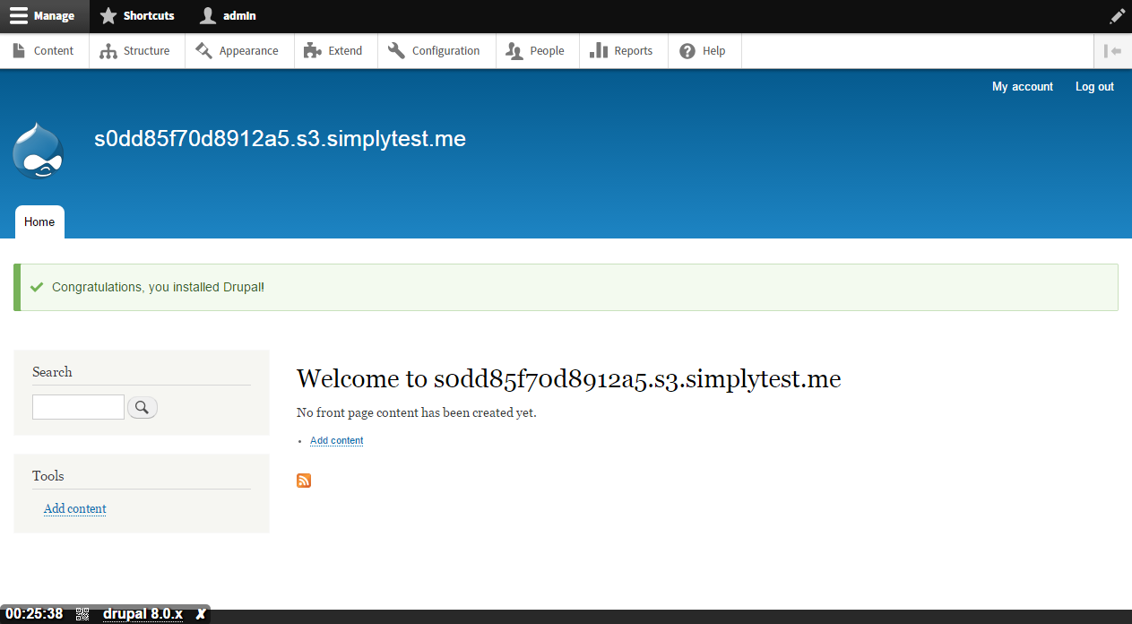
Task: Open the Structure menu
Action: [136, 50]
